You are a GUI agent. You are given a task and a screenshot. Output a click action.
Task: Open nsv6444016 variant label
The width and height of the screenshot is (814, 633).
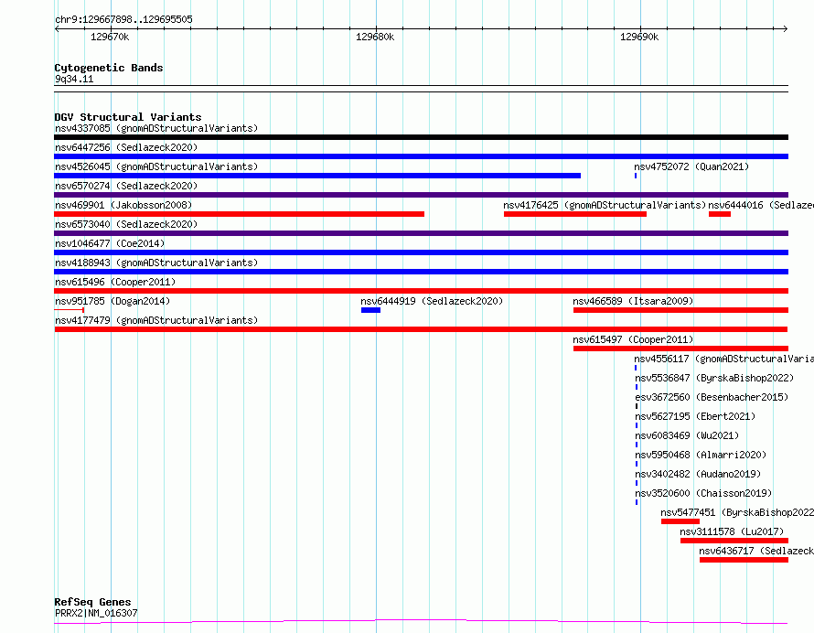(x=761, y=205)
